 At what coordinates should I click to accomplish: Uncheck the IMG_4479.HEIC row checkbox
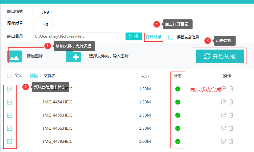point(10,141)
